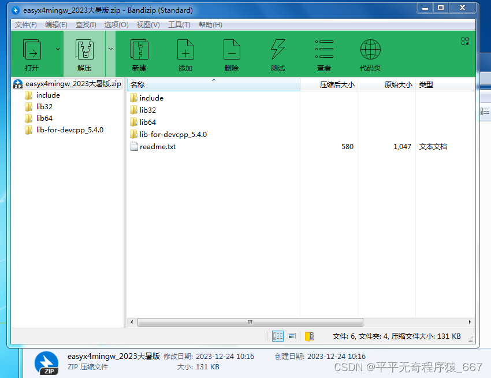
Task: Click the modified date 2023-12-24 10:16 in details pane
Action: point(225,357)
